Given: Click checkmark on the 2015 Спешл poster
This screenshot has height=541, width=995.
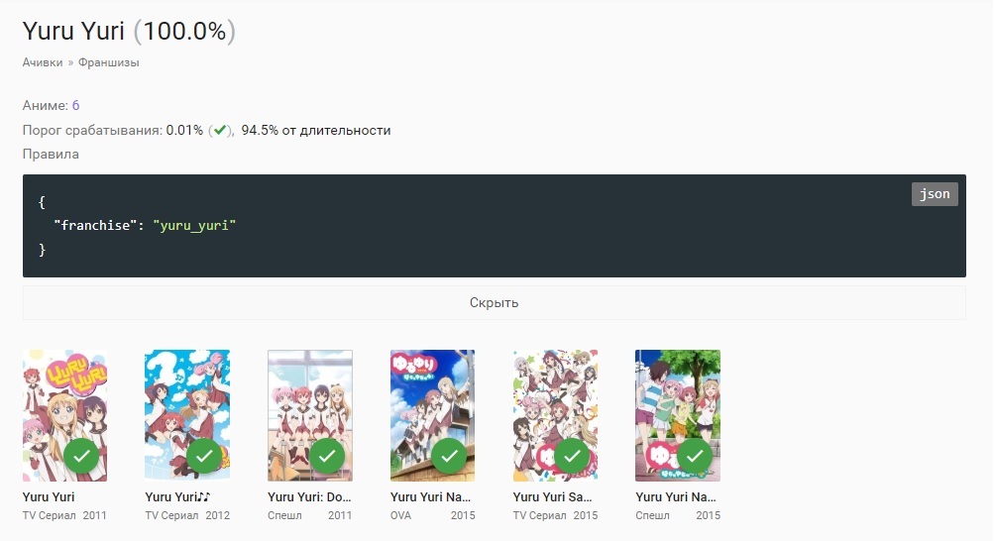Looking at the screenshot, I should pyautogui.click(x=695, y=456).
